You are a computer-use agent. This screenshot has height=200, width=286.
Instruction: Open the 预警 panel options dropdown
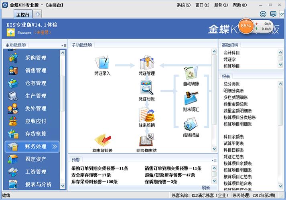pyautogui.click(x=214, y=160)
